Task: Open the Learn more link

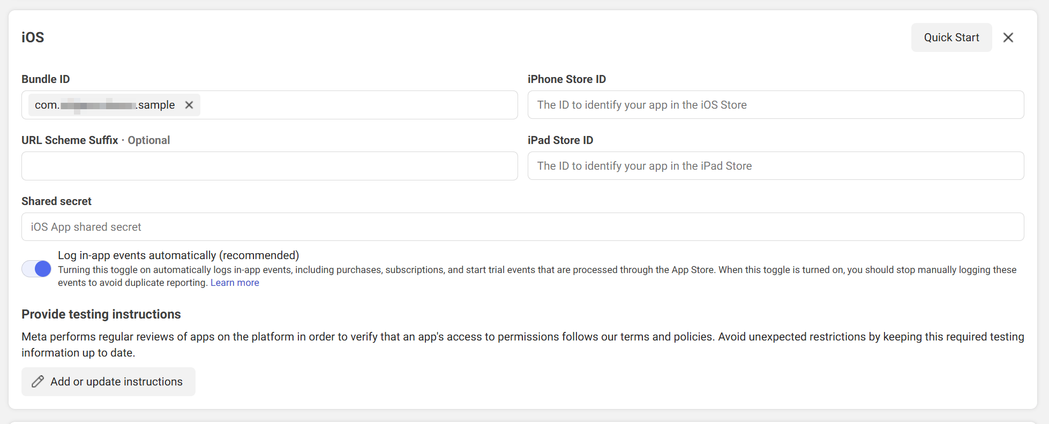Action: (x=234, y=282)
